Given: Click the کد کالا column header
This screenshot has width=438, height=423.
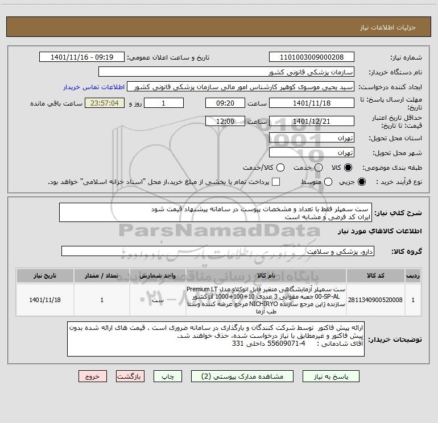Looking at the screenshot, I should point(375,275).
